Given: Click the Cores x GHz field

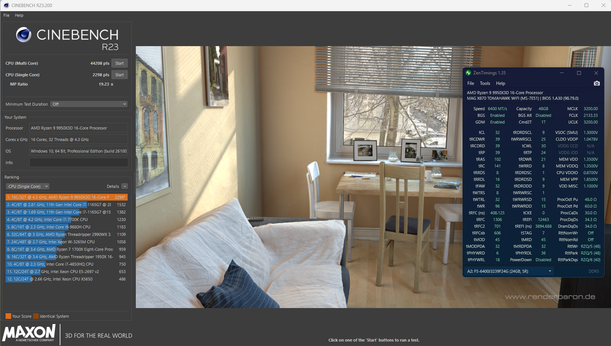Looking at the screenshot, I should pyautogui.click(x=79, y=140).
